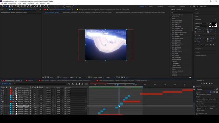The height and width of the screenshot is (123, 219).
Task: Open the Animation menu
Action: 31,4
